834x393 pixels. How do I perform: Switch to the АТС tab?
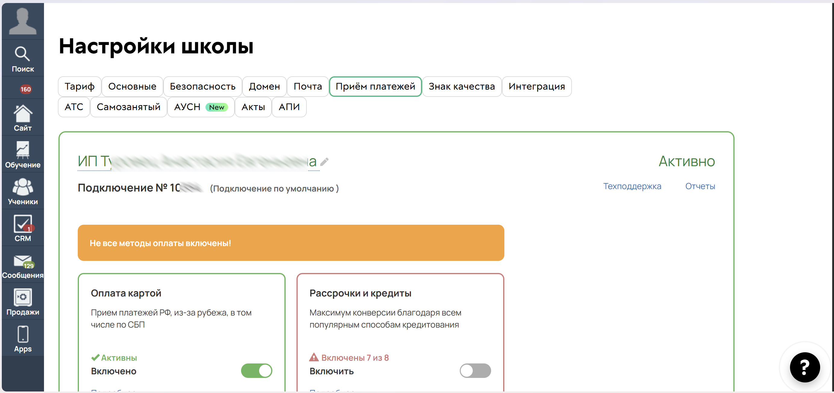coord(74,107)
